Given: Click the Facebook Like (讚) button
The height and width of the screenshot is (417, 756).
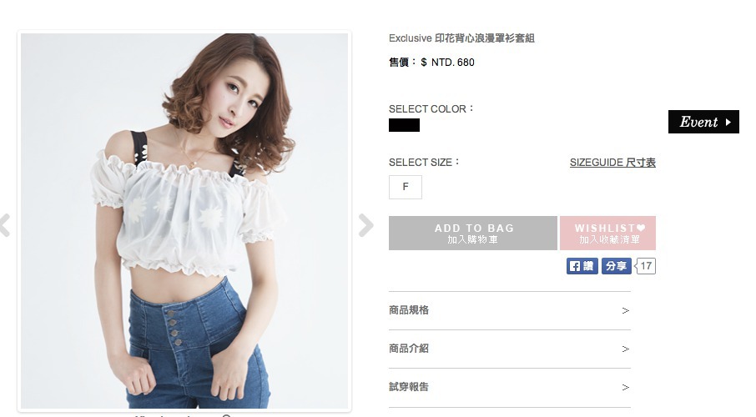Looking at the screenshot, I should (582, 266).
